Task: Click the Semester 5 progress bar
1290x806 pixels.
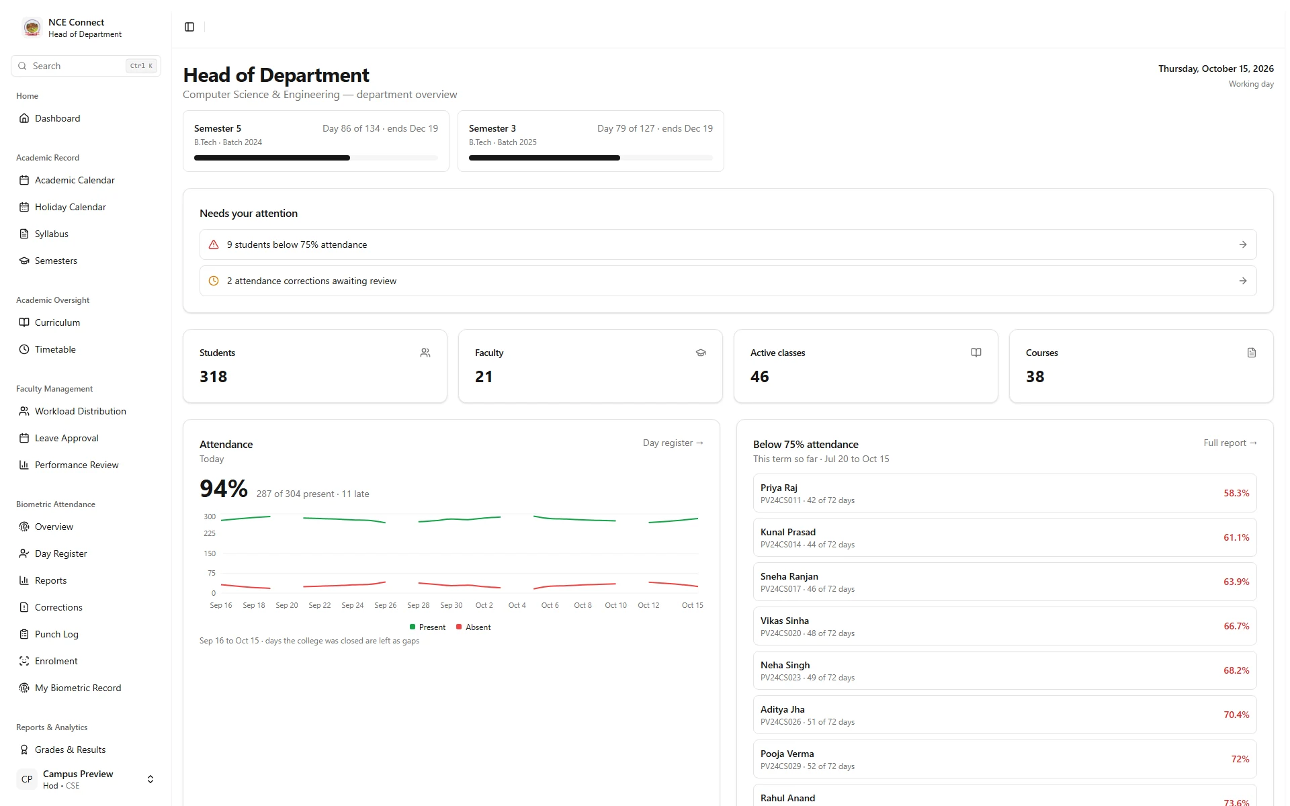Action: click(316, 158)
